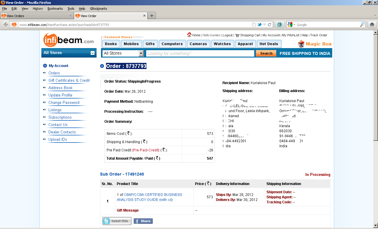
Task: Open the GBookmarks menu
Action: [x=98, y=9]
